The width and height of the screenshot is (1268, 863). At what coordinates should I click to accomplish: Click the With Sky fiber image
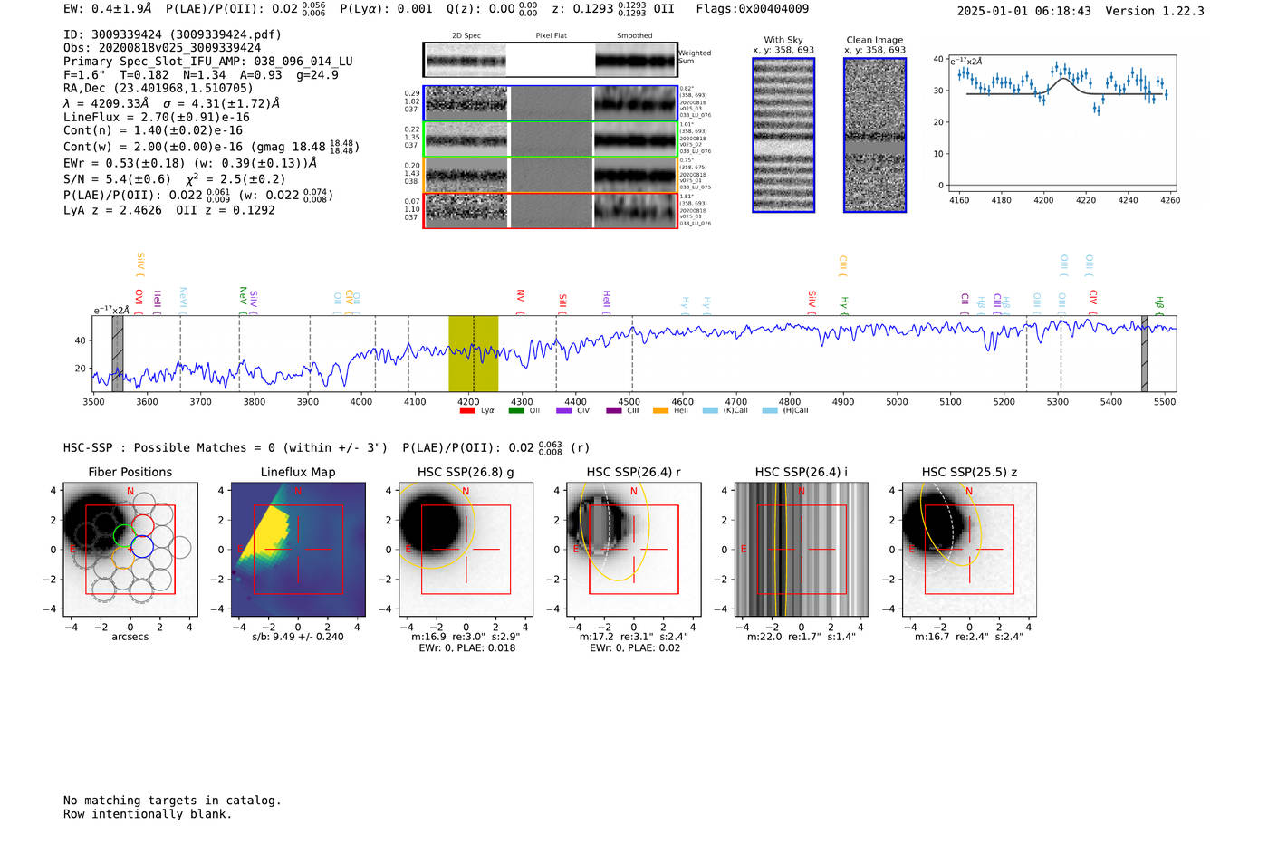coord(783,135)
